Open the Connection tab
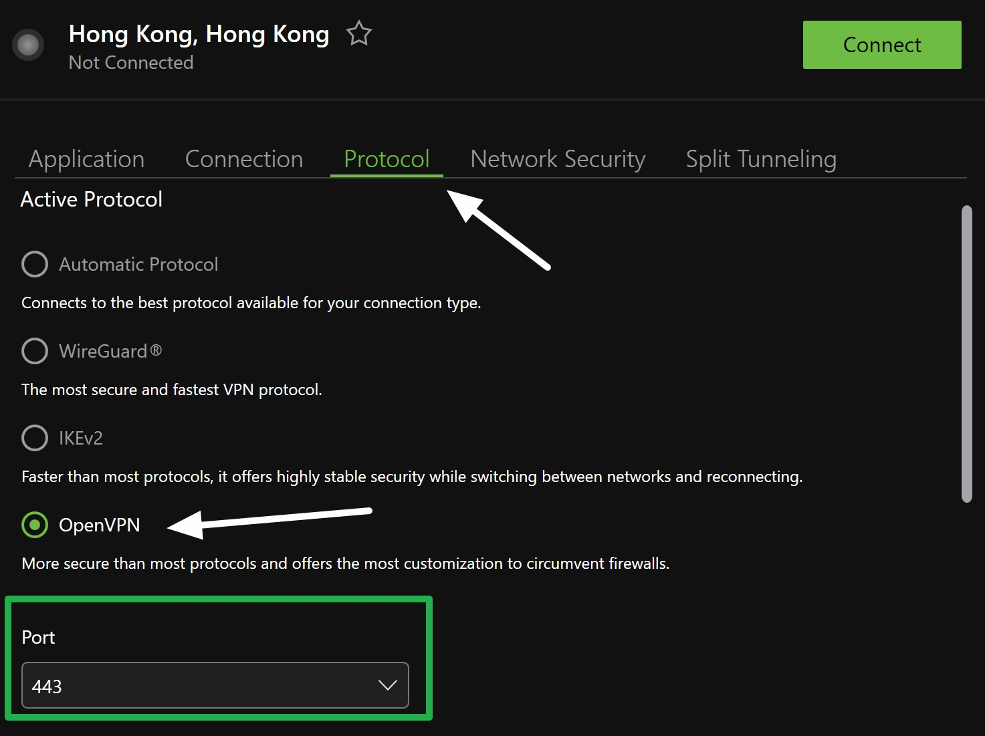 tap(244, 159)
